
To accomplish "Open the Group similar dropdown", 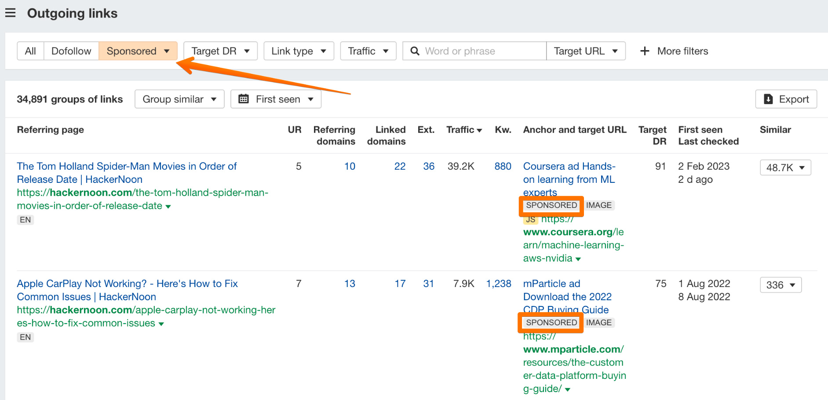I will (x=179, y=99).
